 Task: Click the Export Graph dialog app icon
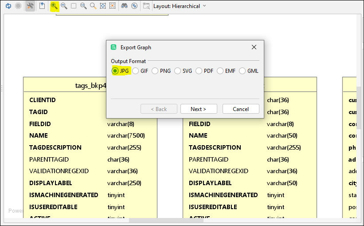pyautogui.click(x=114, y=47)
